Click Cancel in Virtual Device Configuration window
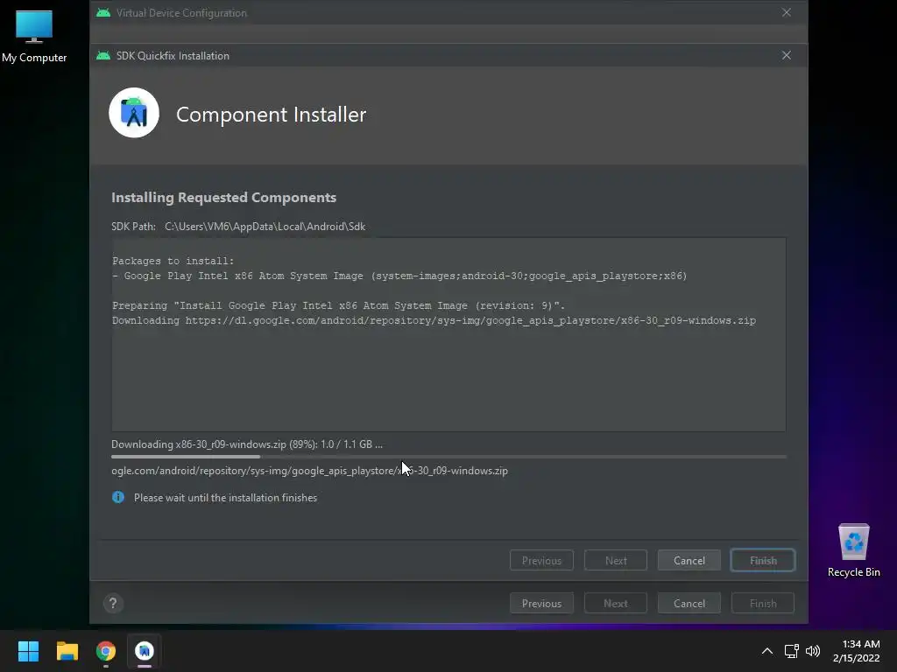 [689, 604]
